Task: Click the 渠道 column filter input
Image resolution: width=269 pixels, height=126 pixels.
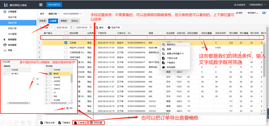Action: click(156, 37)
